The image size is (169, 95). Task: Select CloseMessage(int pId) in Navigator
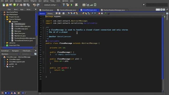point(17,62)
